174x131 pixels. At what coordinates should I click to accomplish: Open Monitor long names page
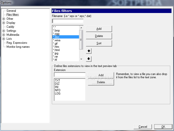(x=18, y=47)
